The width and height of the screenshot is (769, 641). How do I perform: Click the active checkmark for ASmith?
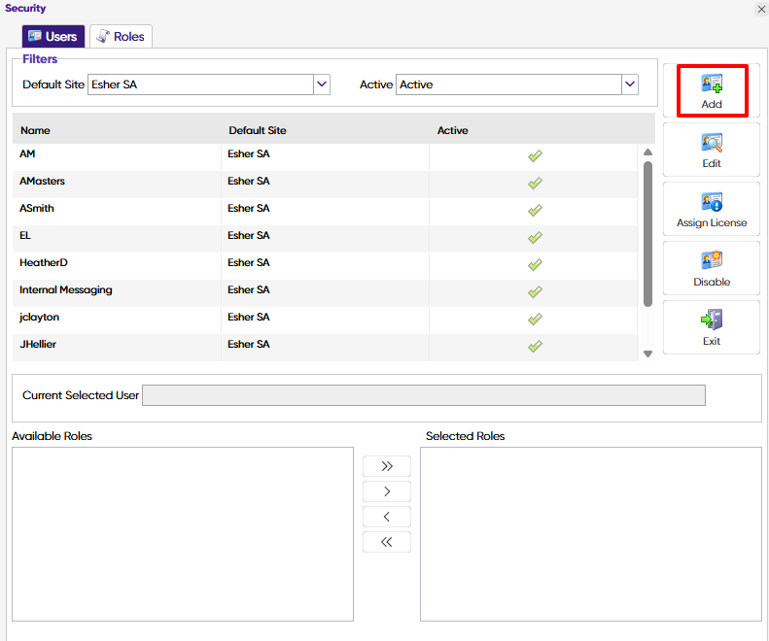[x=535, y=210]
